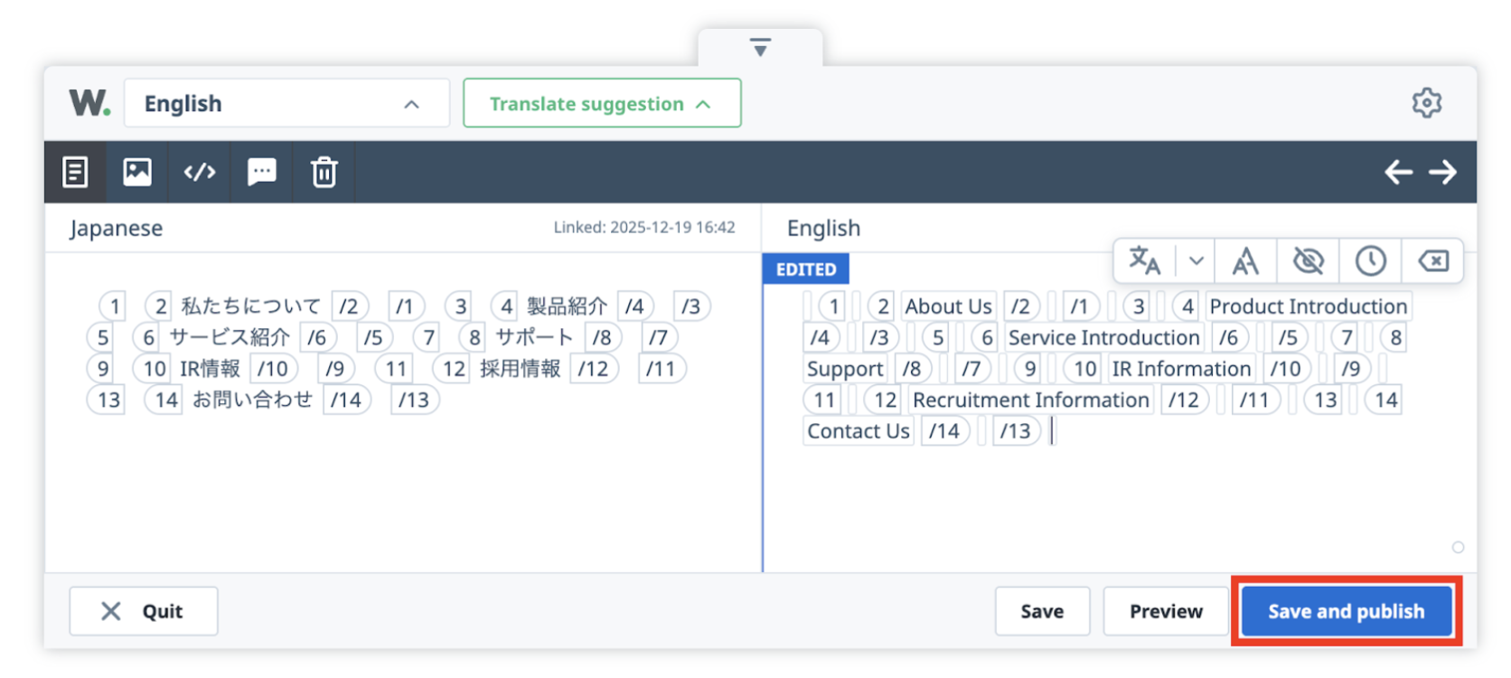Select the text document view icon
Viewport: 1511px width, 678px height.
click(75, 172)
